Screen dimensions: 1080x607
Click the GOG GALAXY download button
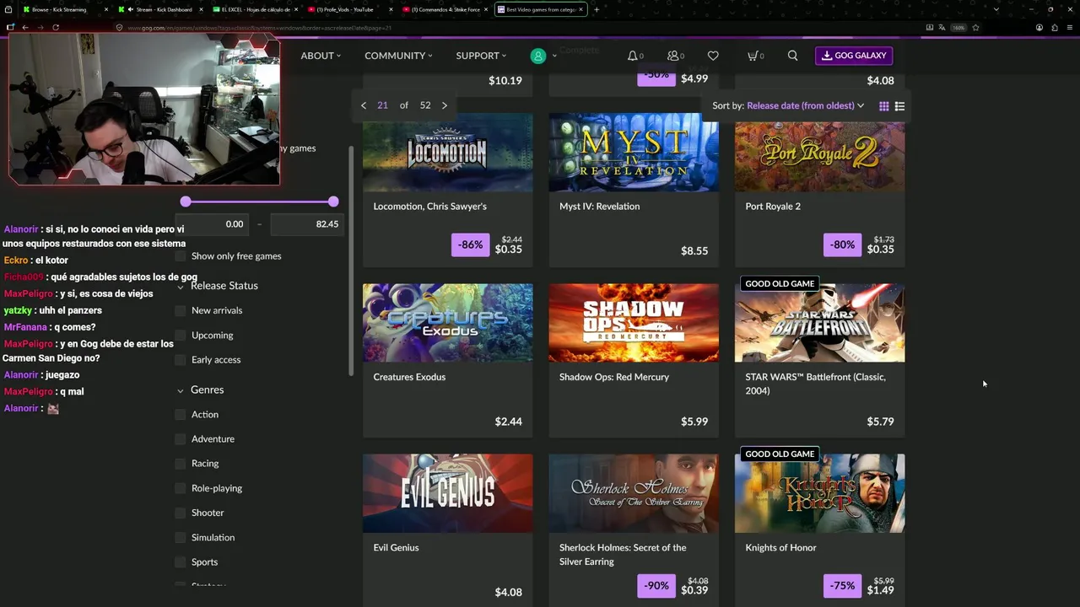tap(854, 56)
